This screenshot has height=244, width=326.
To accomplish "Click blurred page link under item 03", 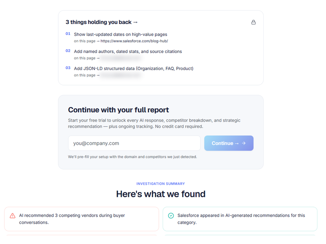I will 121,75.
